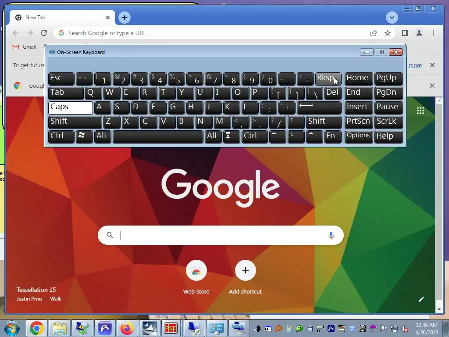The image size is (449, 337).
Task: Click the Windows logo key on keyboard
Action: click(84, 136)
